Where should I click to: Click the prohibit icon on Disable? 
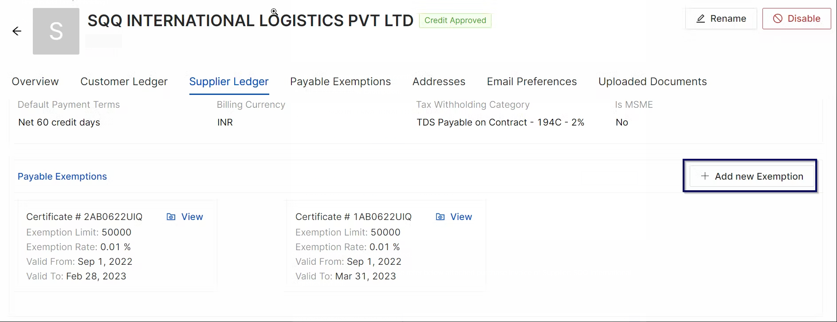tap(778, 19)
